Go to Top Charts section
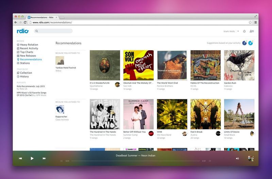The height and width of the screenshot is (179, 272). point(27,52)
